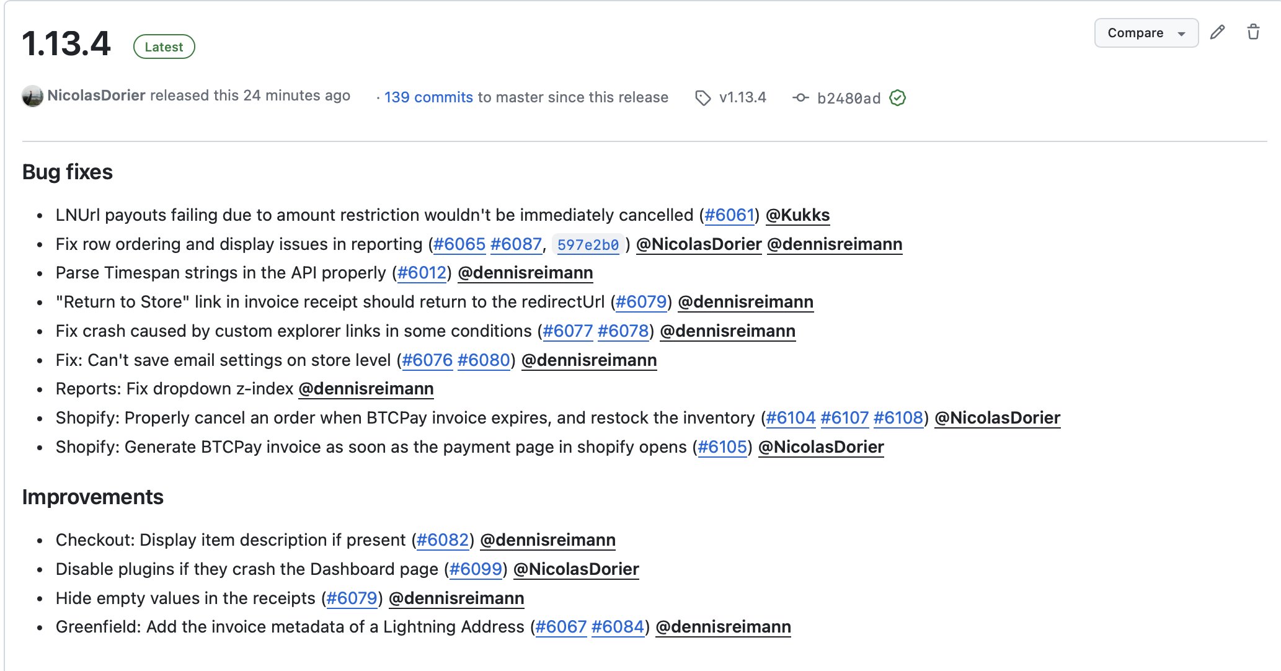Open commit 597e2b0 link
1281x671 pixels.
pos(588,245)
